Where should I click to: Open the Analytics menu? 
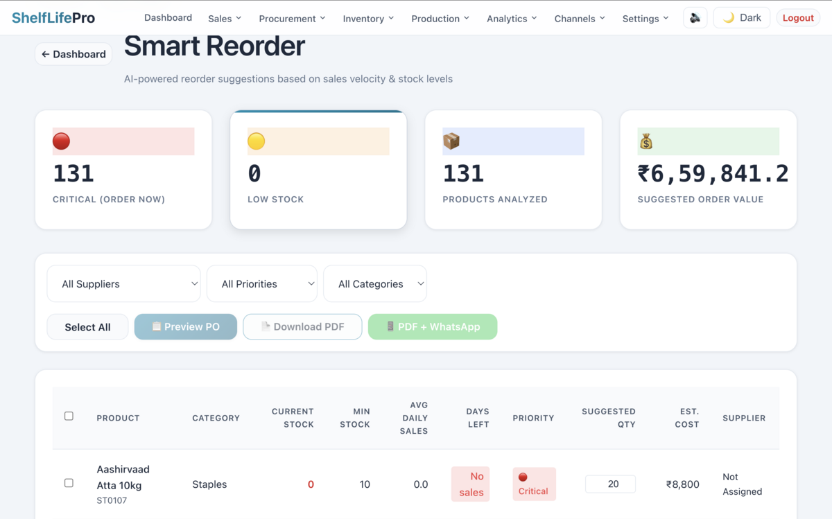[x=511, y=18]
